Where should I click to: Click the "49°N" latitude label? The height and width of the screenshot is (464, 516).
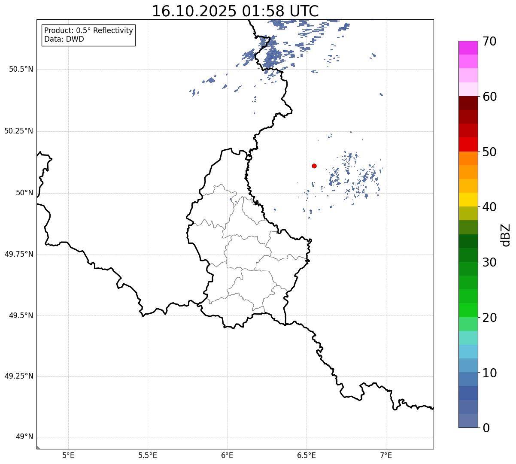click(24, 437)
